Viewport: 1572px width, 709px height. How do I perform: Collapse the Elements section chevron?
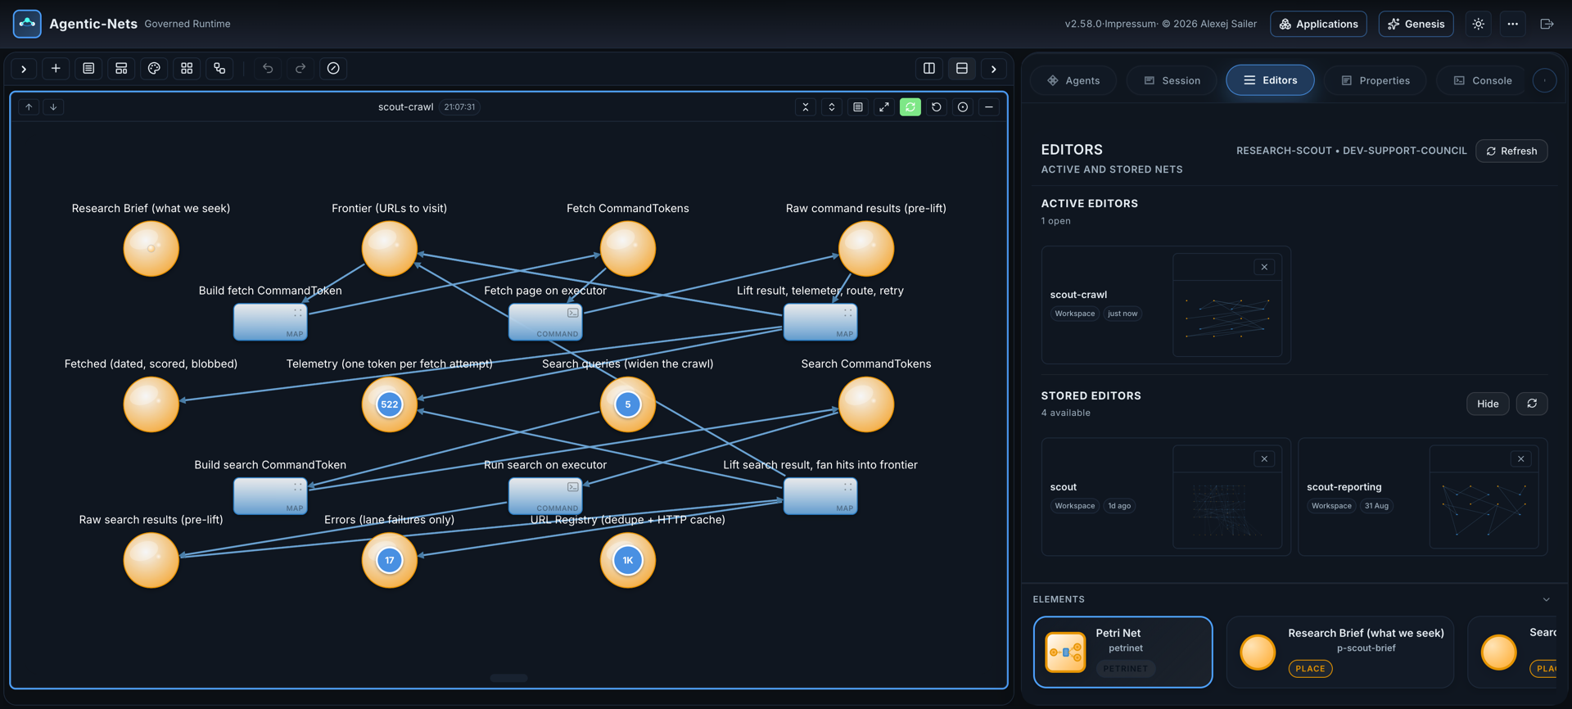pos(1547,599)
